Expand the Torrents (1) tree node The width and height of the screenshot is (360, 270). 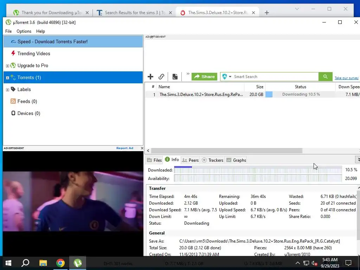(7, 78)
